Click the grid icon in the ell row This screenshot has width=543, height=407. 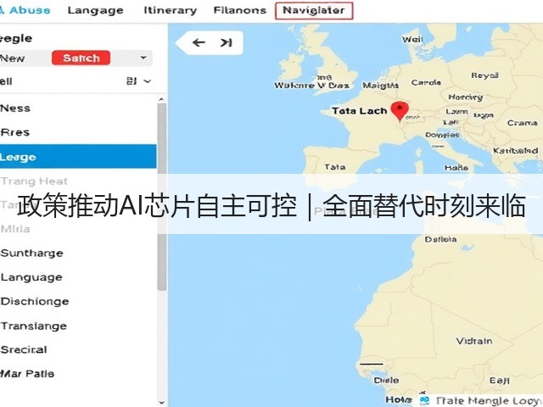[x=132, y=81]
